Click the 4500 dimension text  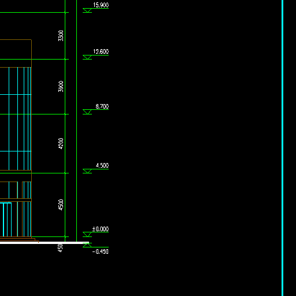(61, 205)
